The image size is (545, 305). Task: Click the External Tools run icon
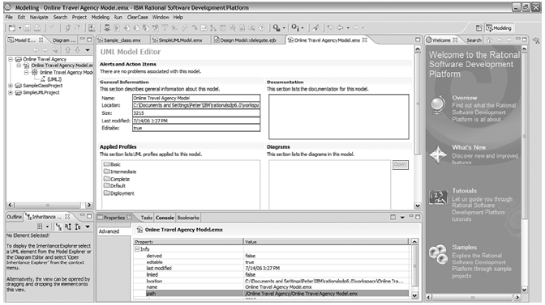295,28
